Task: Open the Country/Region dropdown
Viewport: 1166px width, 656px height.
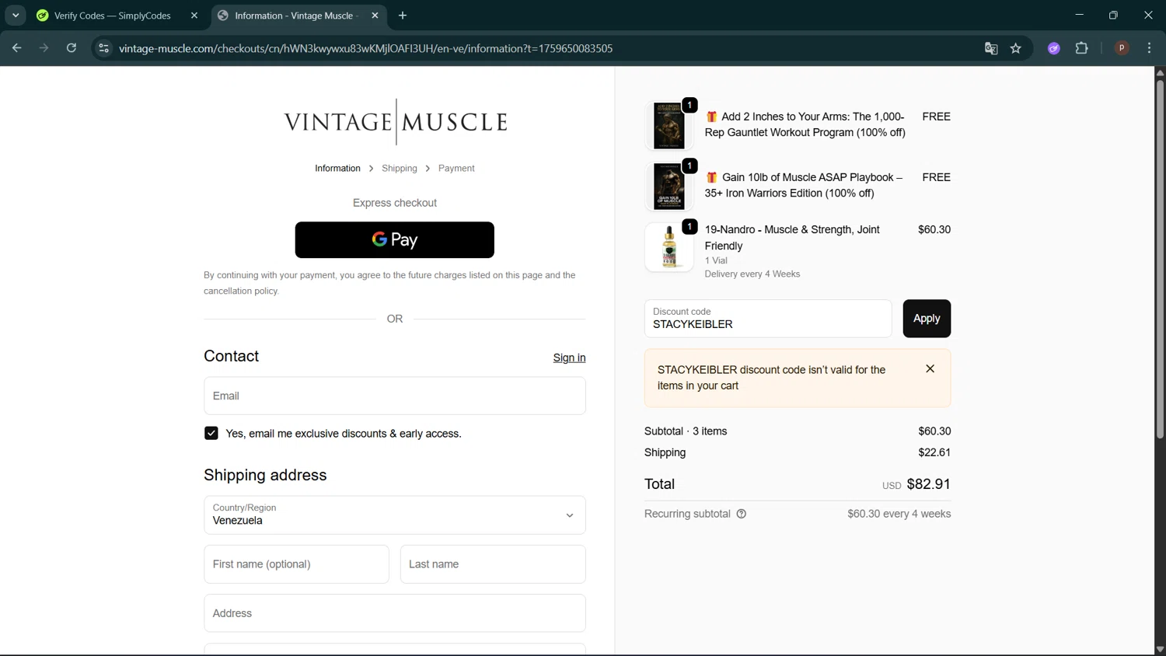Action: pos(395,515)
